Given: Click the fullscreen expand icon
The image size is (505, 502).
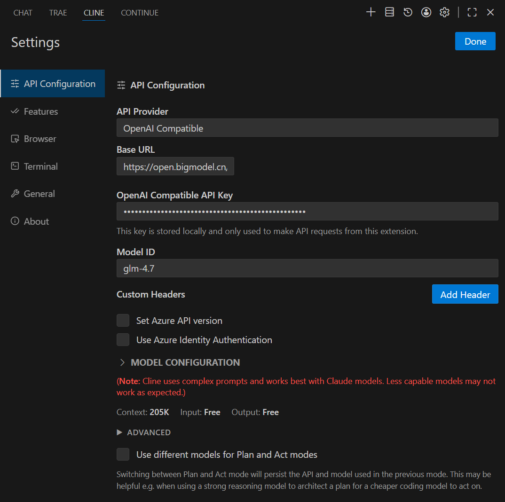Looking at the screenshot, I should coord(472,13).
